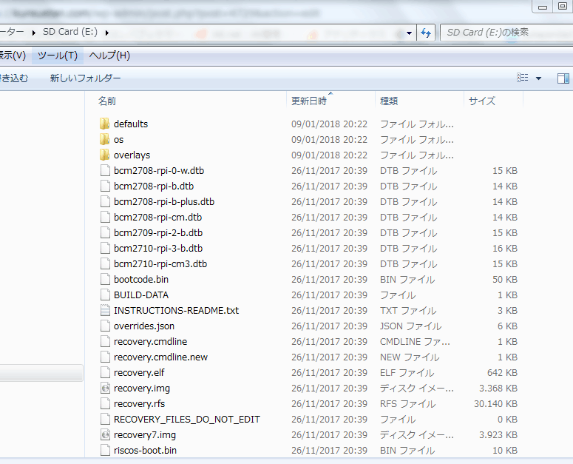
Task: Sort files by 更新日時 column header
Action: coord(309,101)
